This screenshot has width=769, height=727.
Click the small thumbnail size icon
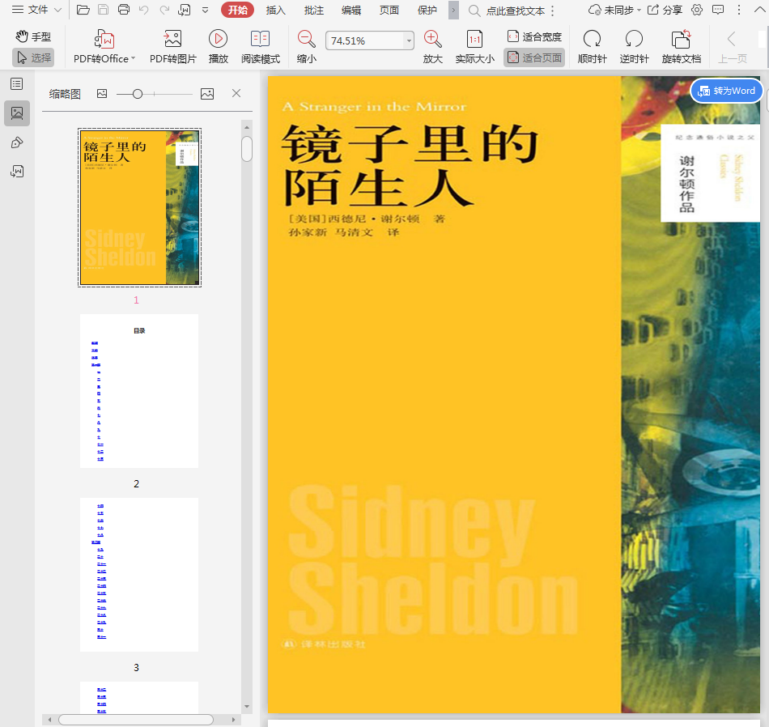click(102, 93)
